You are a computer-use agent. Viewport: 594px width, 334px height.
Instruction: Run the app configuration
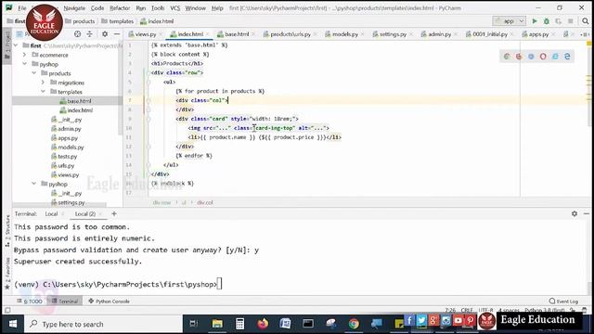click(535, 21)
